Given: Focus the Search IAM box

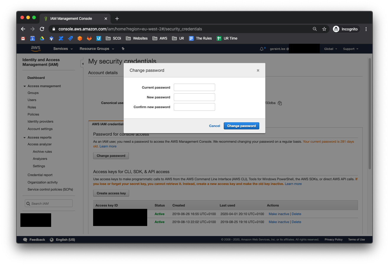Looking at the screenshot, I should (x=49, y=204).
